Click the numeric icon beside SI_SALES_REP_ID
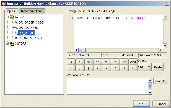The height and width of the screenshot is (108, 171). pos(16,38)
